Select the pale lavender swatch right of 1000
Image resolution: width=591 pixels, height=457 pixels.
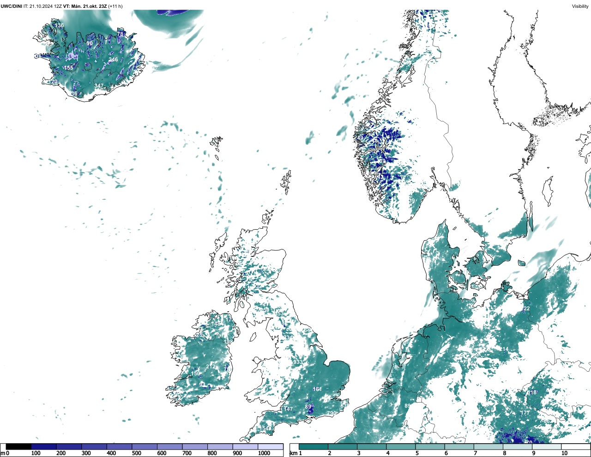(x=271, y=446)
